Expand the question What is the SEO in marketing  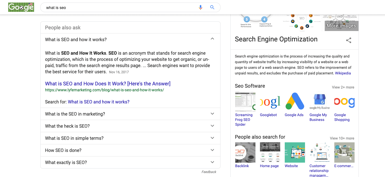pyautogui.click(x=130, y=114)
